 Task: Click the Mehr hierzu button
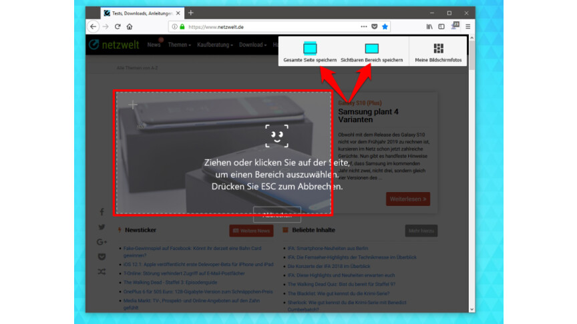click(x=421, y=231)
